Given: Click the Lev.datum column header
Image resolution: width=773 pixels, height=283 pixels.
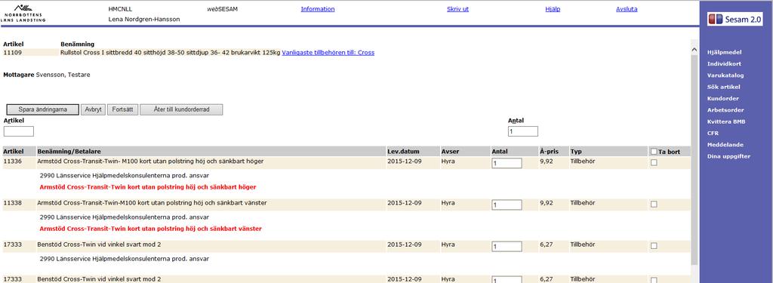Looking at the screenshot, I should [405, 152].
